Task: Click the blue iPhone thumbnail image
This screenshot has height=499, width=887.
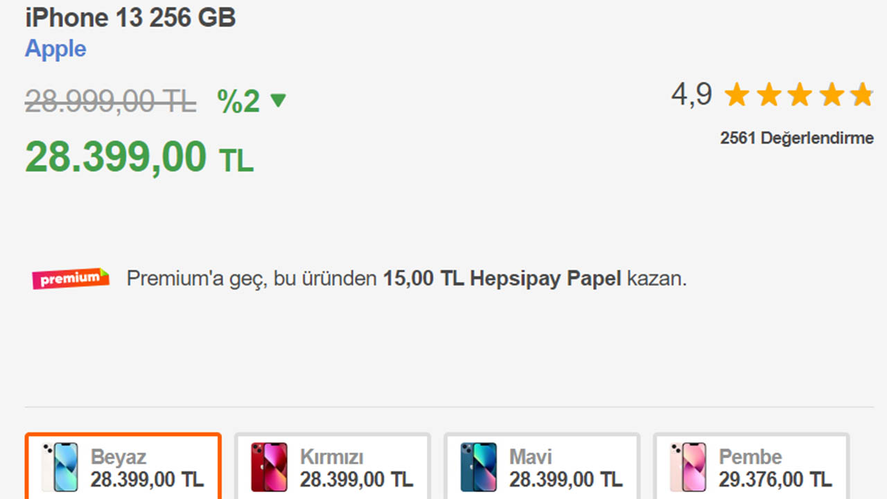Action: 478,468
